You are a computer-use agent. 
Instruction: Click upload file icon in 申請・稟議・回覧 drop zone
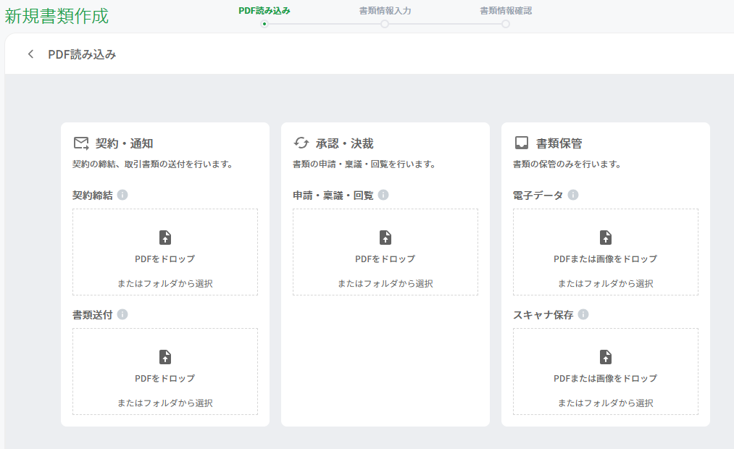point(385,238)
